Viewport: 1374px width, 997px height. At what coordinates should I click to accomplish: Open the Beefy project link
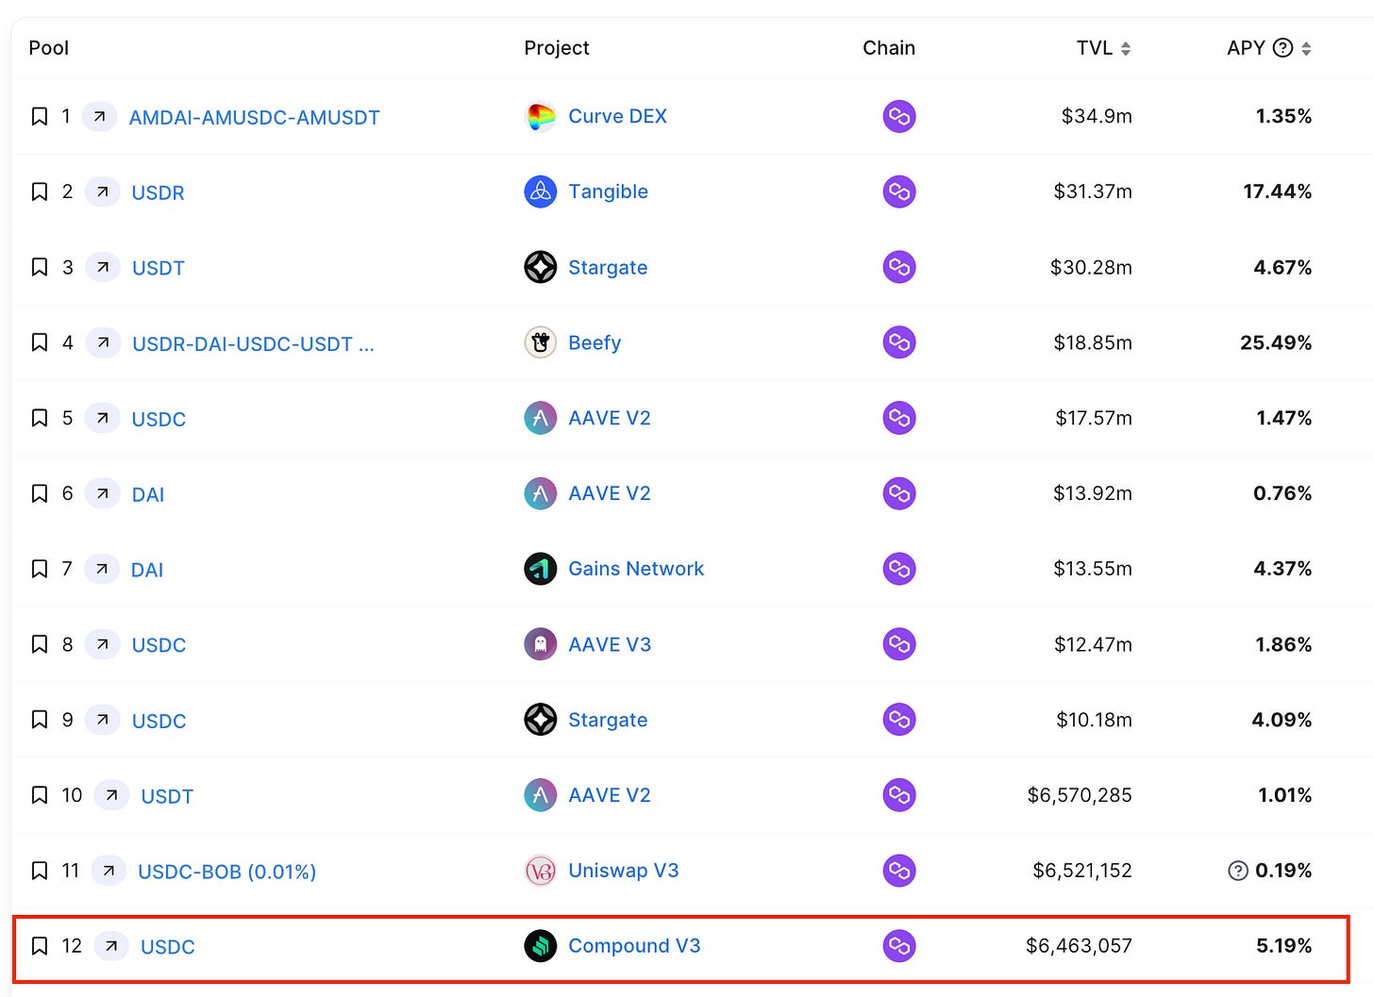pos(595,342)
